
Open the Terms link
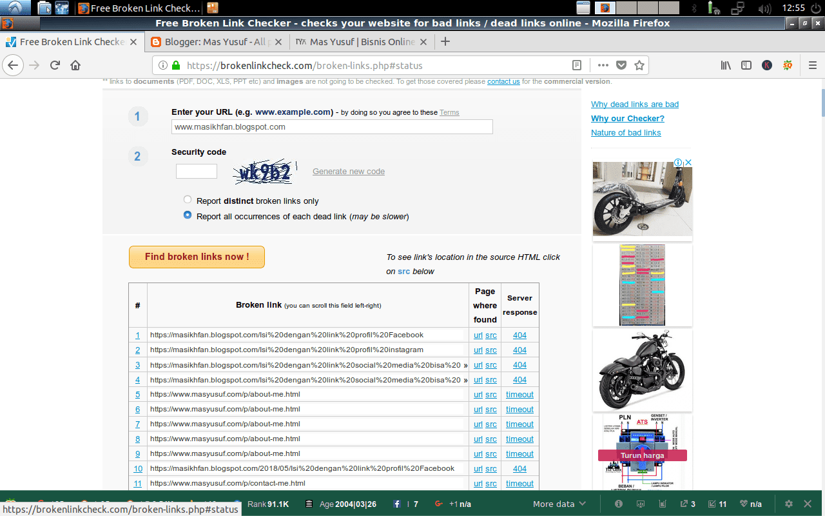[x=449, y=112]
